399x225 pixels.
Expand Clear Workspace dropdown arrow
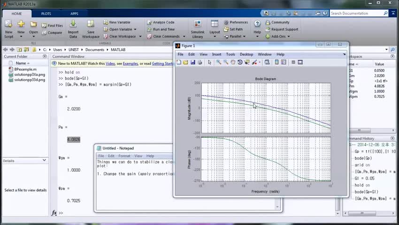click(140, 37)
